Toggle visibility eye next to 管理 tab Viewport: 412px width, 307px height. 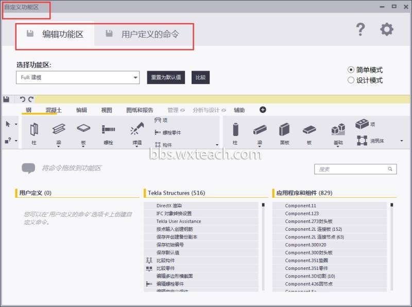coord(183,110)
